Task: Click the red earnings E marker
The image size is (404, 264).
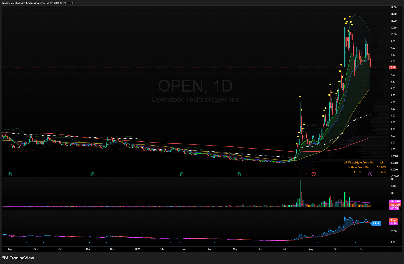Action: (x=314, y=174)
